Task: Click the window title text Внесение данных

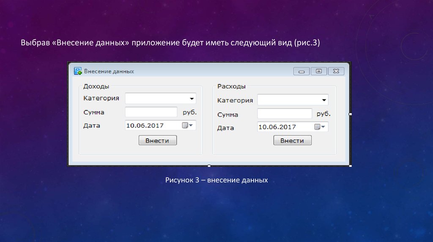Action: point(109,71)
